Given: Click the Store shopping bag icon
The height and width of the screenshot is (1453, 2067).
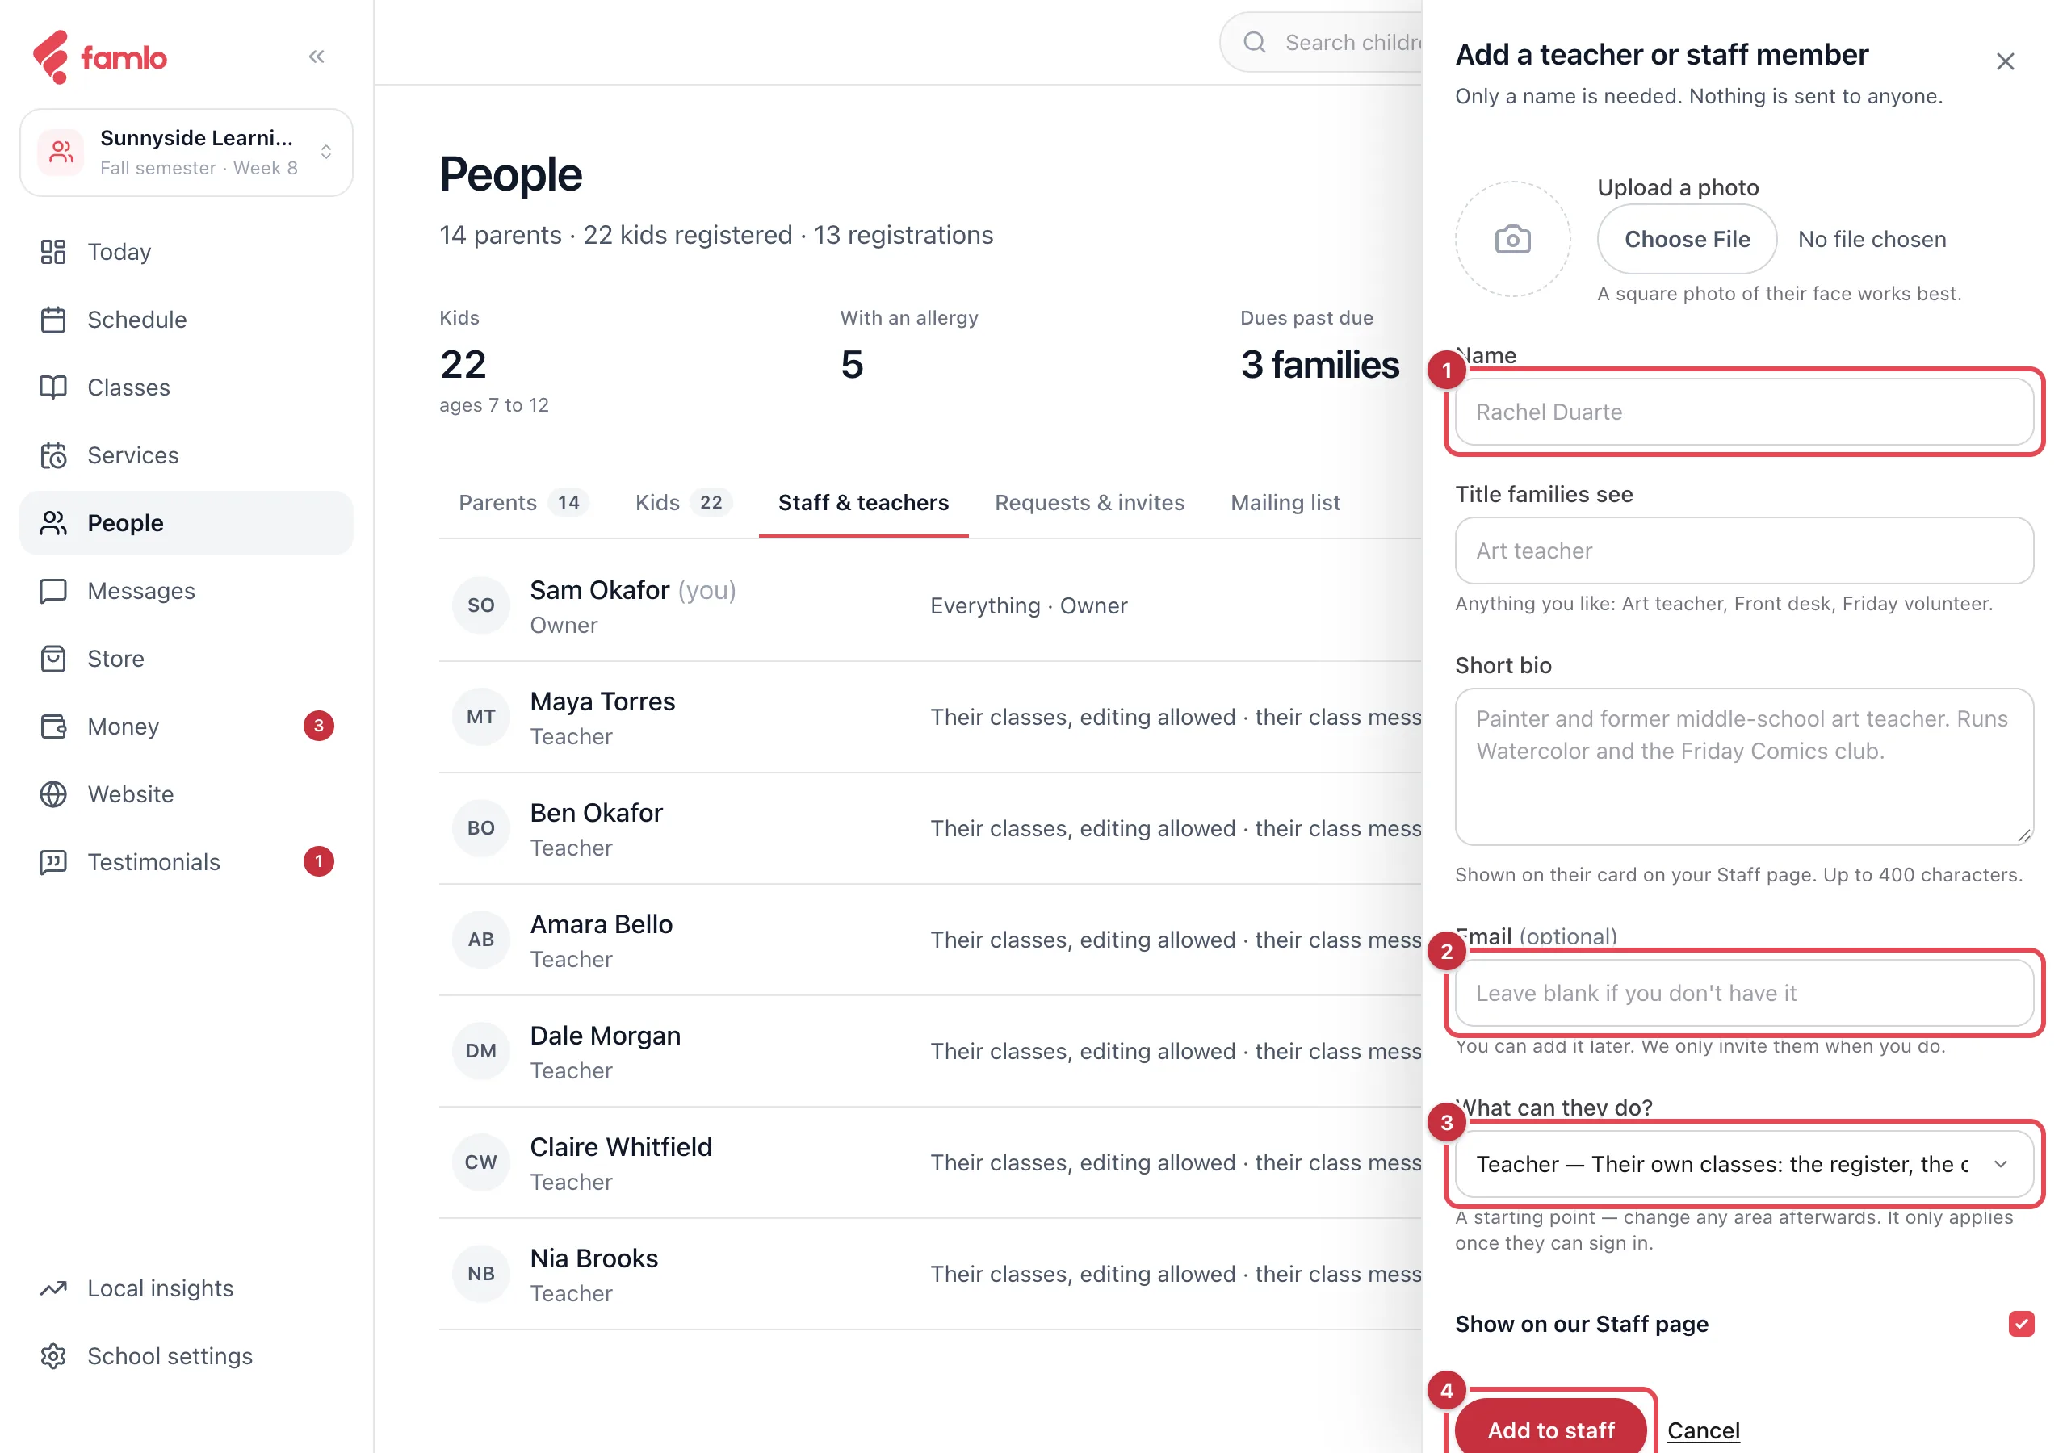Looking at the screenshot, I should (x=53, y=659).
